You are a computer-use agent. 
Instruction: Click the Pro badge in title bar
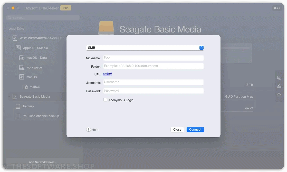click(65, 8)
